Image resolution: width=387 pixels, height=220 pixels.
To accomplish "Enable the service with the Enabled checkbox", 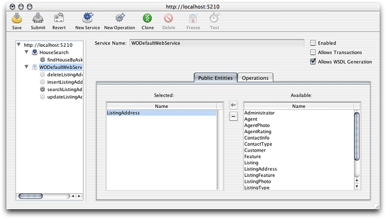I will (x=313, y=43).
